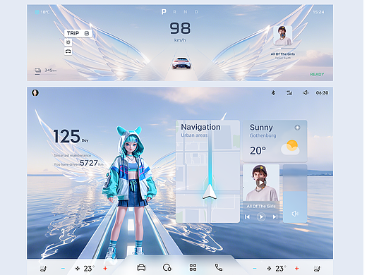The image size is (367, 275).
Task: Tap the sun and cloud weather icon
Action: tap(291, 147)
